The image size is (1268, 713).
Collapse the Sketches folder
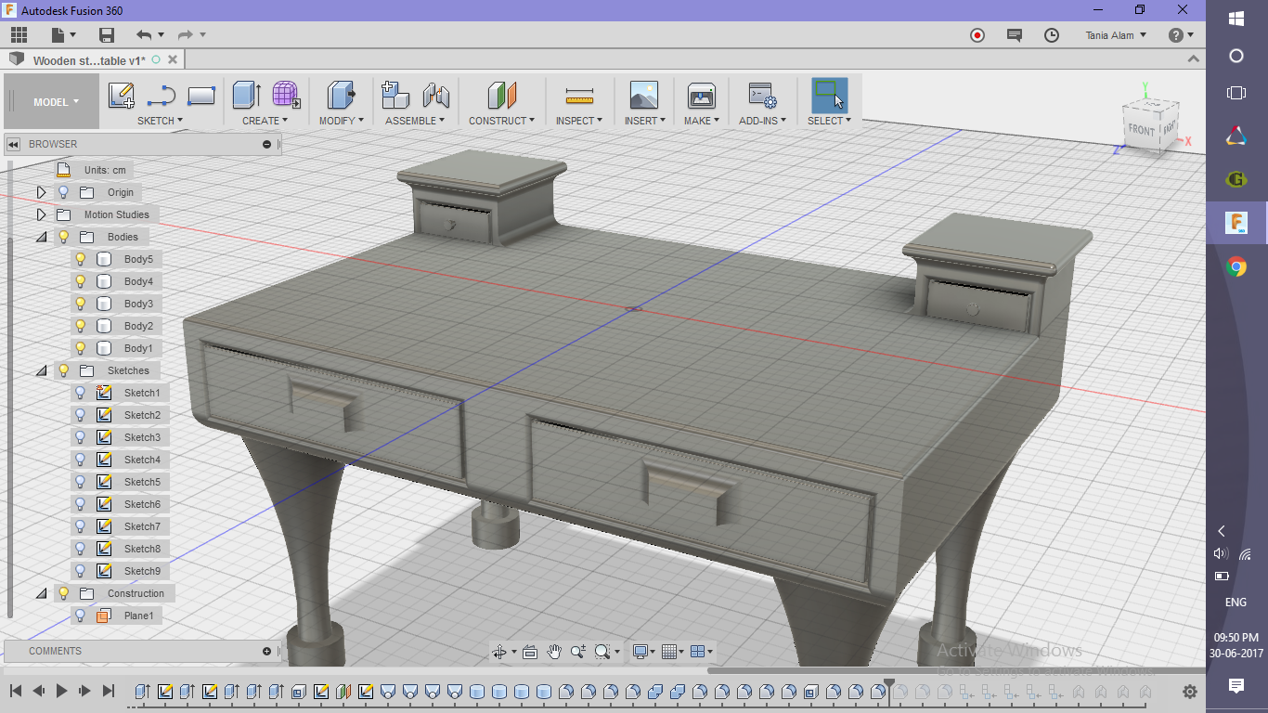[x=41, y=370]
